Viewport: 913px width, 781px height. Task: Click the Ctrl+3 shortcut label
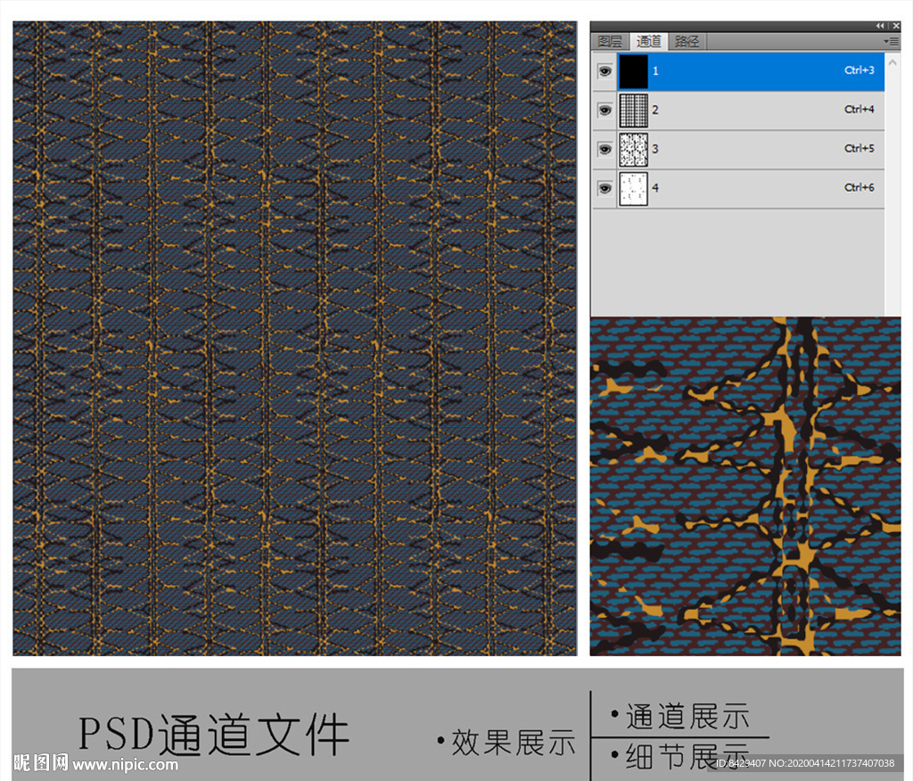coord(860,70)
